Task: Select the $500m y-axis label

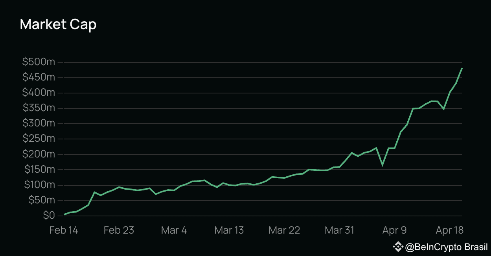Action: [39, 62]
